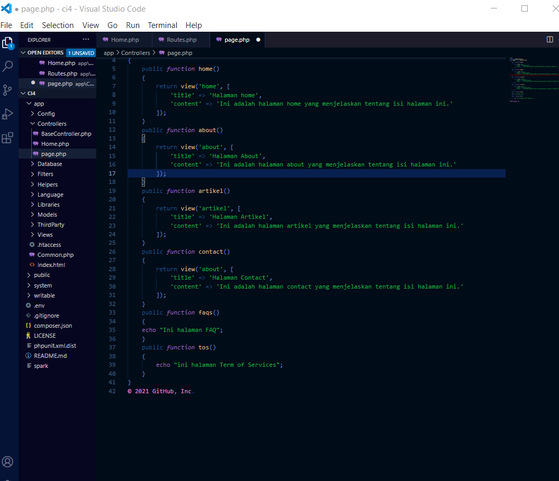Click the Explorer icon in activity bar

click(x=8, y=42)
